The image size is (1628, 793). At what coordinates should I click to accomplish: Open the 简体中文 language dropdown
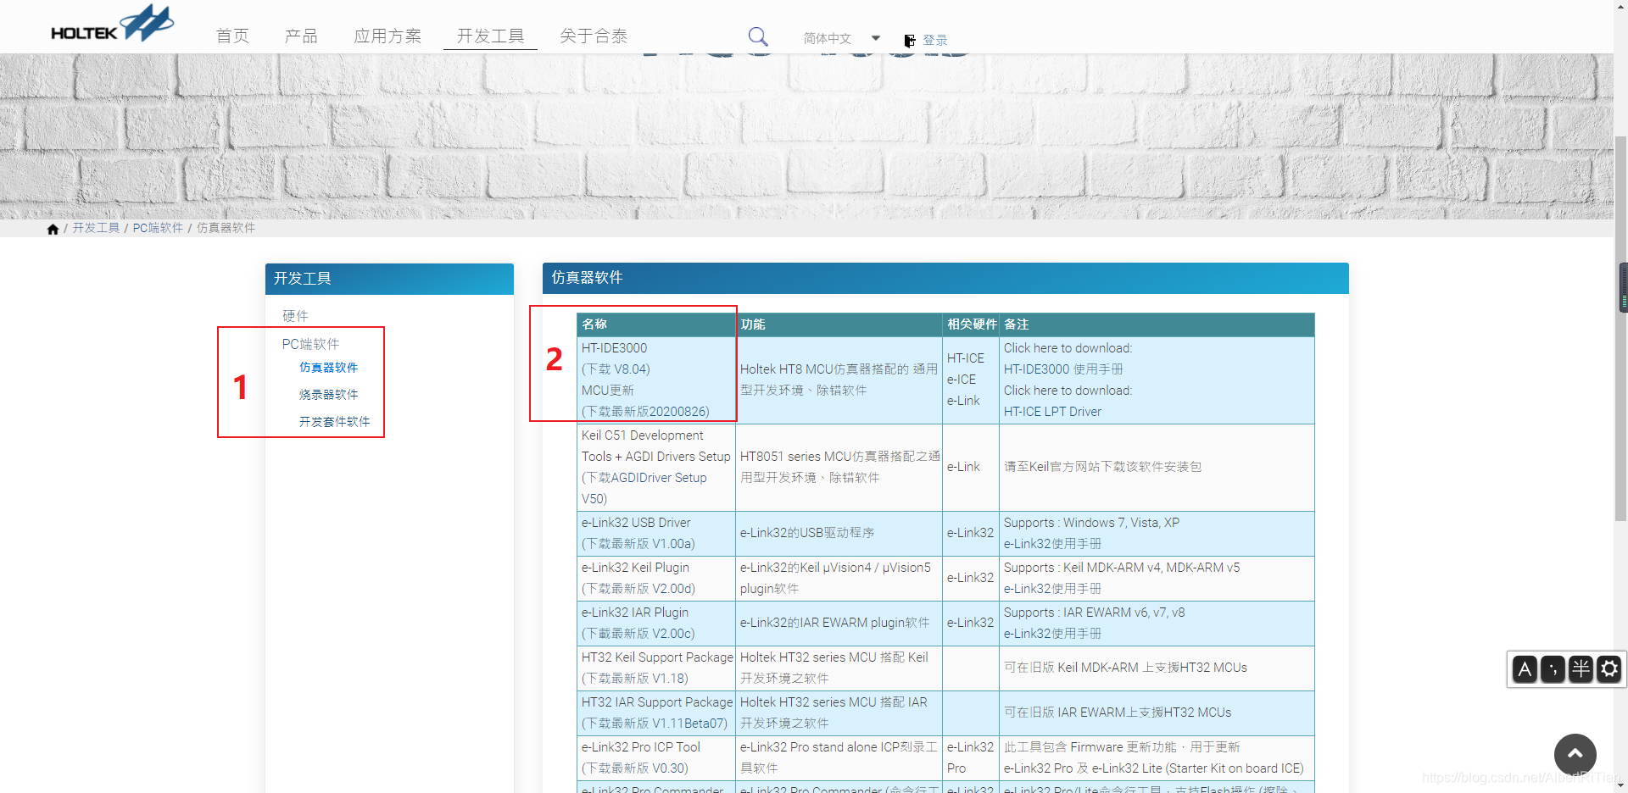coord(842,38)
